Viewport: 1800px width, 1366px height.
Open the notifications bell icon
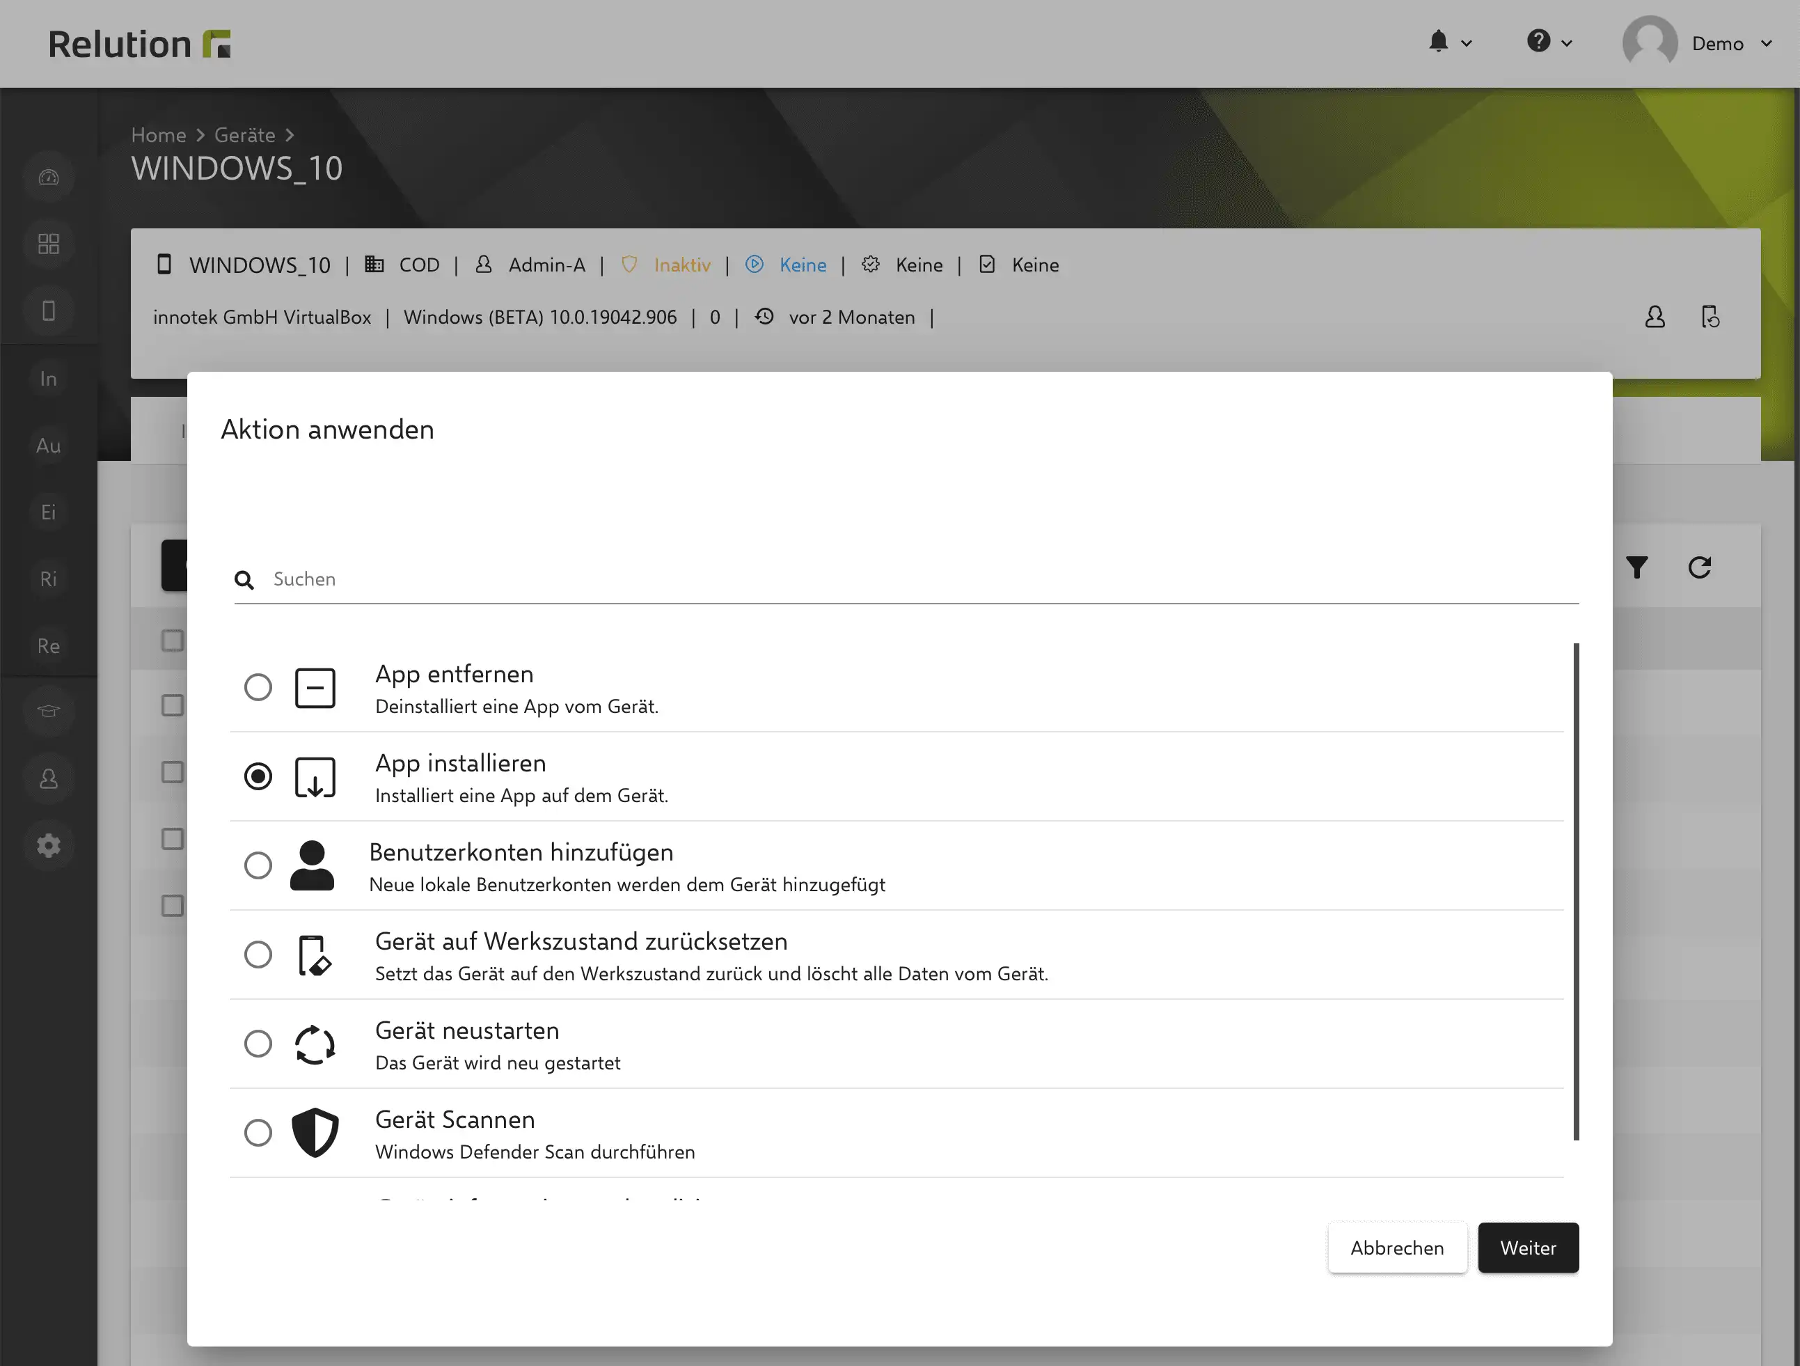point(1439,42)
